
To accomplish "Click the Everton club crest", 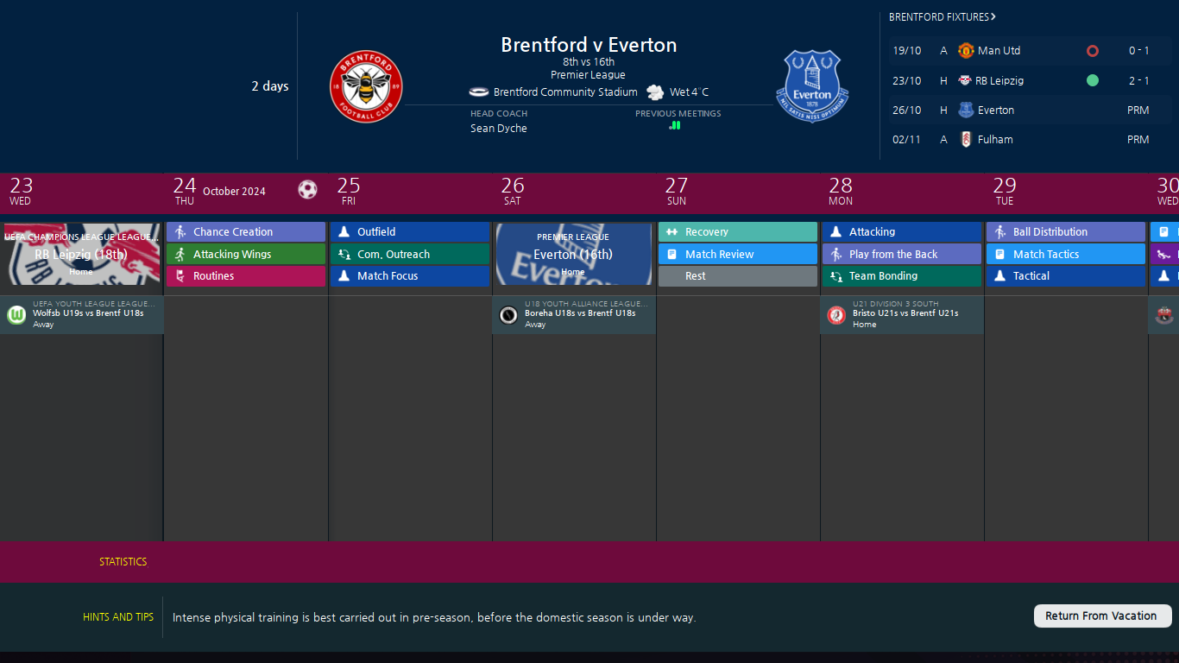I will (811, 86).
